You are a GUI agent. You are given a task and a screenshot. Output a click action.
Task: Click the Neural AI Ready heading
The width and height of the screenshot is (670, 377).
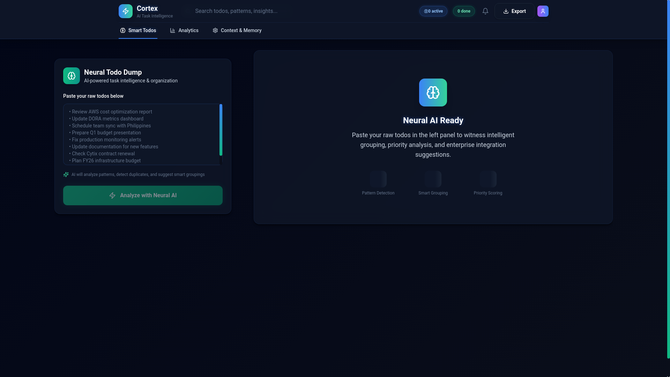point(433,120)
